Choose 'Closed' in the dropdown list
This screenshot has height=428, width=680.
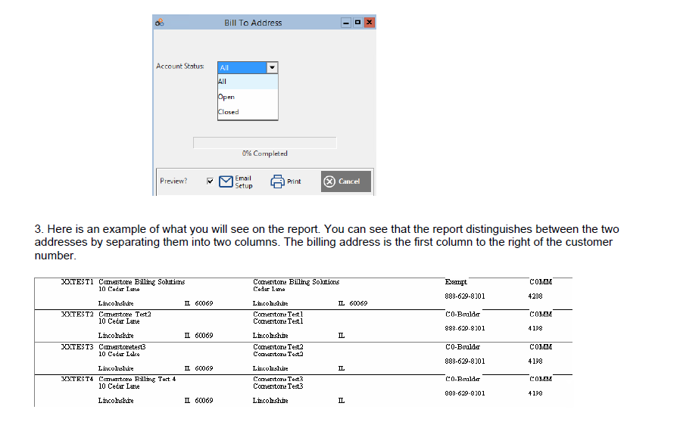248,112
